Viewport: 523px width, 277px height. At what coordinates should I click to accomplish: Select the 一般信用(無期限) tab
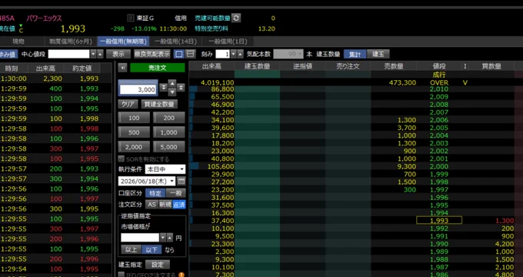(123, 42)
